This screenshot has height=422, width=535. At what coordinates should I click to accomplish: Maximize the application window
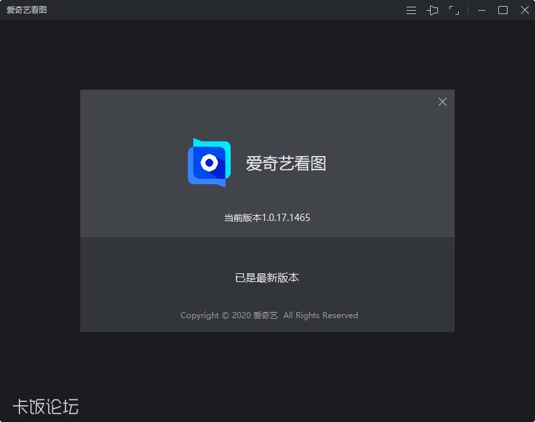click(x=503, y=10)
